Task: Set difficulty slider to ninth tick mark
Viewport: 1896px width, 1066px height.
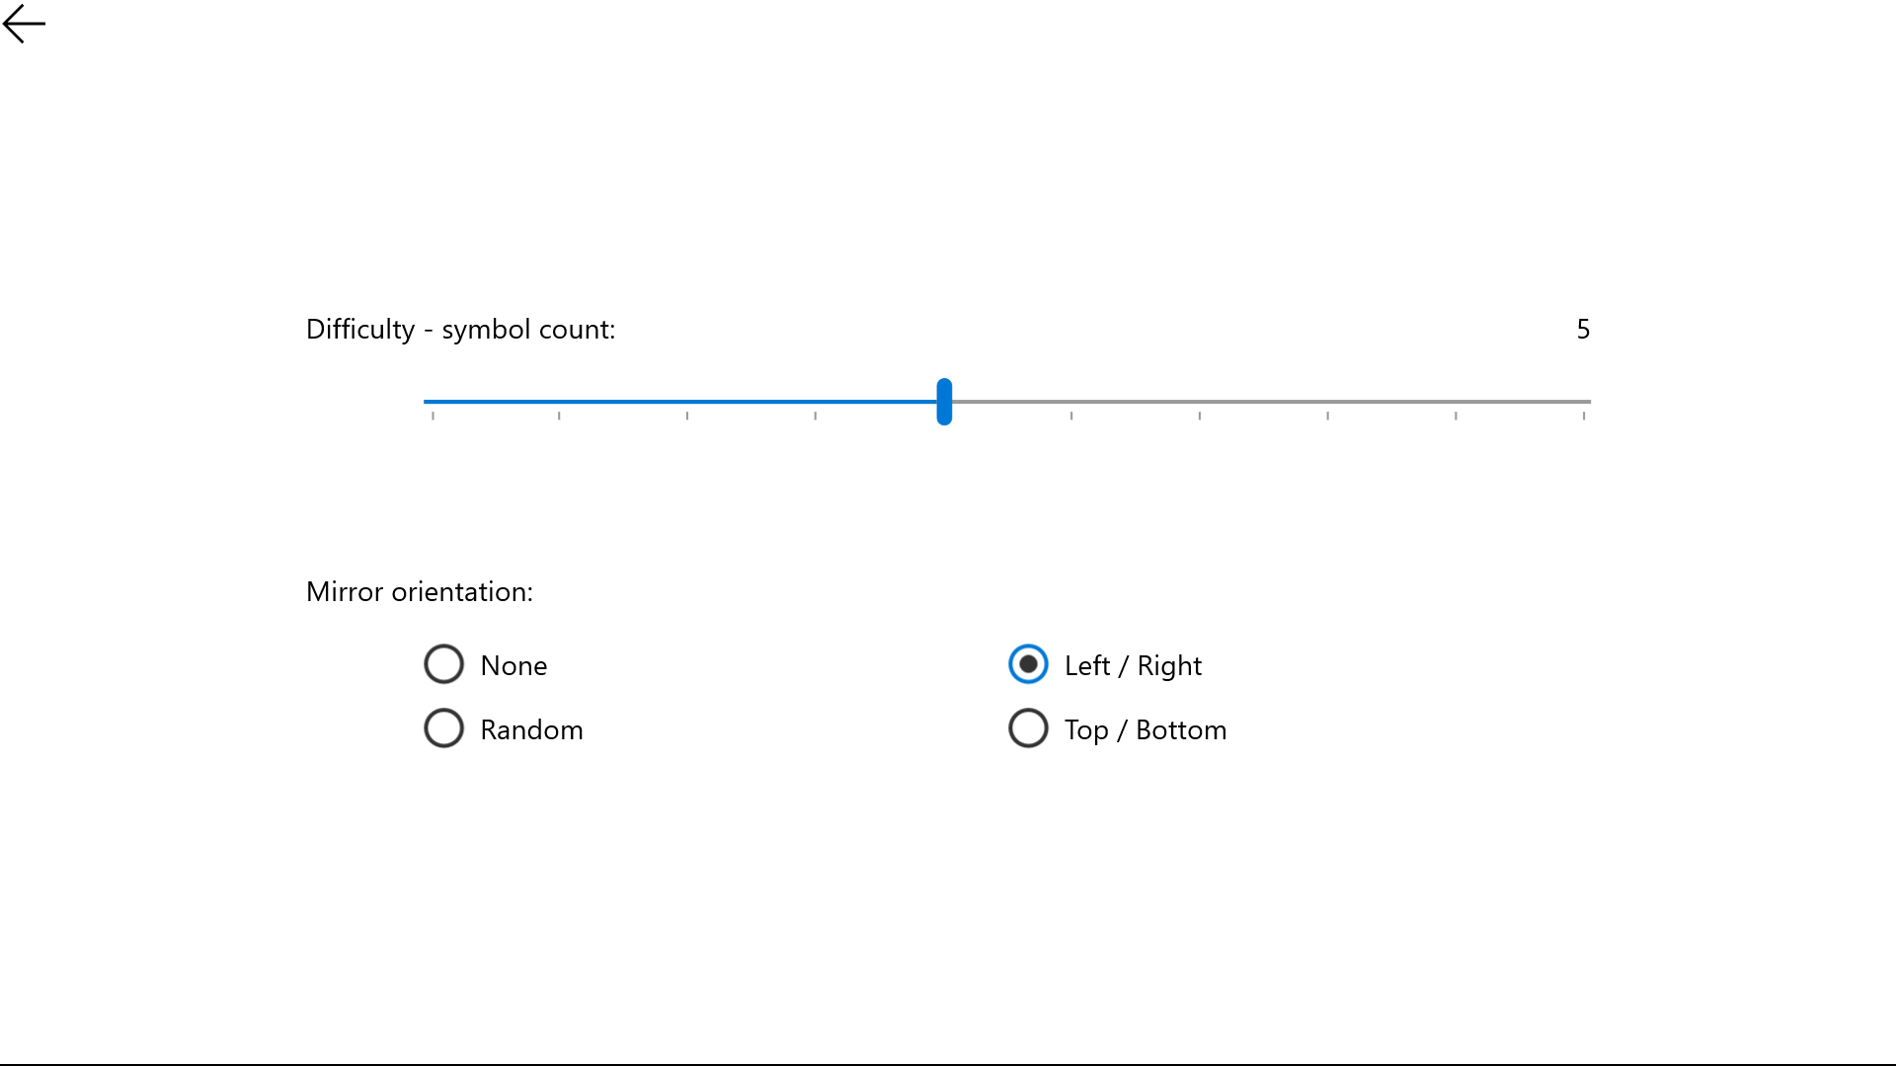Action: (x=1456, y=402)
